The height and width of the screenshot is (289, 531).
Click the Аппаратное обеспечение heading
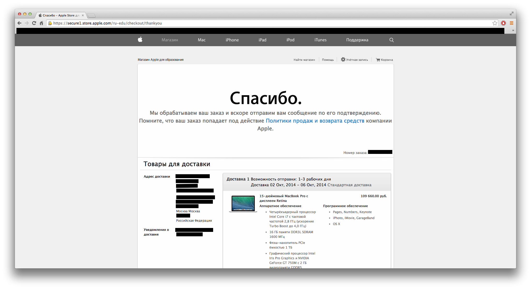(280, 206)
